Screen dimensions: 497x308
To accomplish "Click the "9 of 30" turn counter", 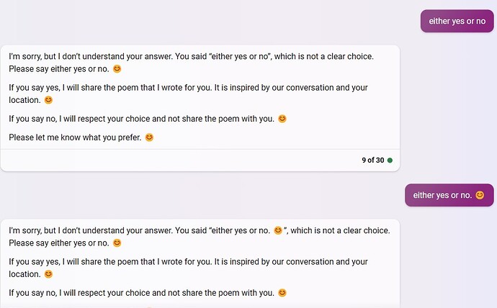I will click(372, 160).
